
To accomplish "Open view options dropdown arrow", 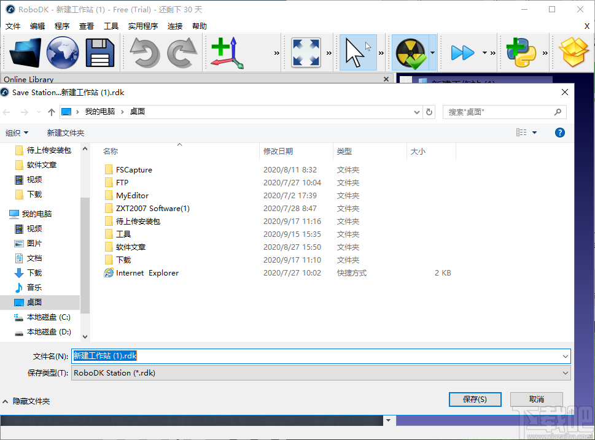I will click(x=535, y=133).
